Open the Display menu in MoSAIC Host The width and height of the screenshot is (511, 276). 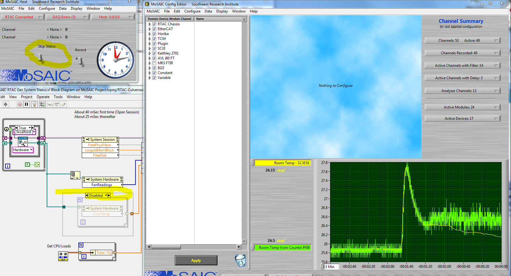click(x=77, y=9)
